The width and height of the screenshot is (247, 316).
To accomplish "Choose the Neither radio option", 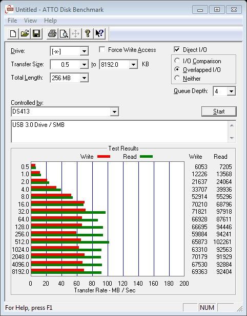I will [x=177, y=78].
